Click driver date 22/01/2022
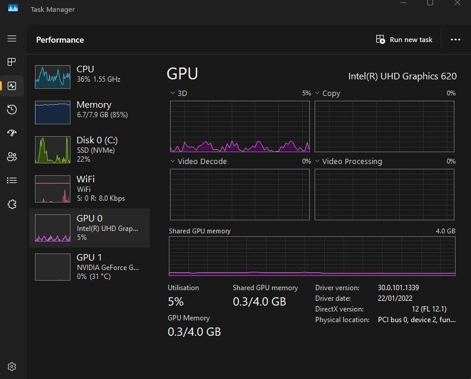Image resolution: width=471 pixels, height=379 pixels. click(x=395, y=298)
